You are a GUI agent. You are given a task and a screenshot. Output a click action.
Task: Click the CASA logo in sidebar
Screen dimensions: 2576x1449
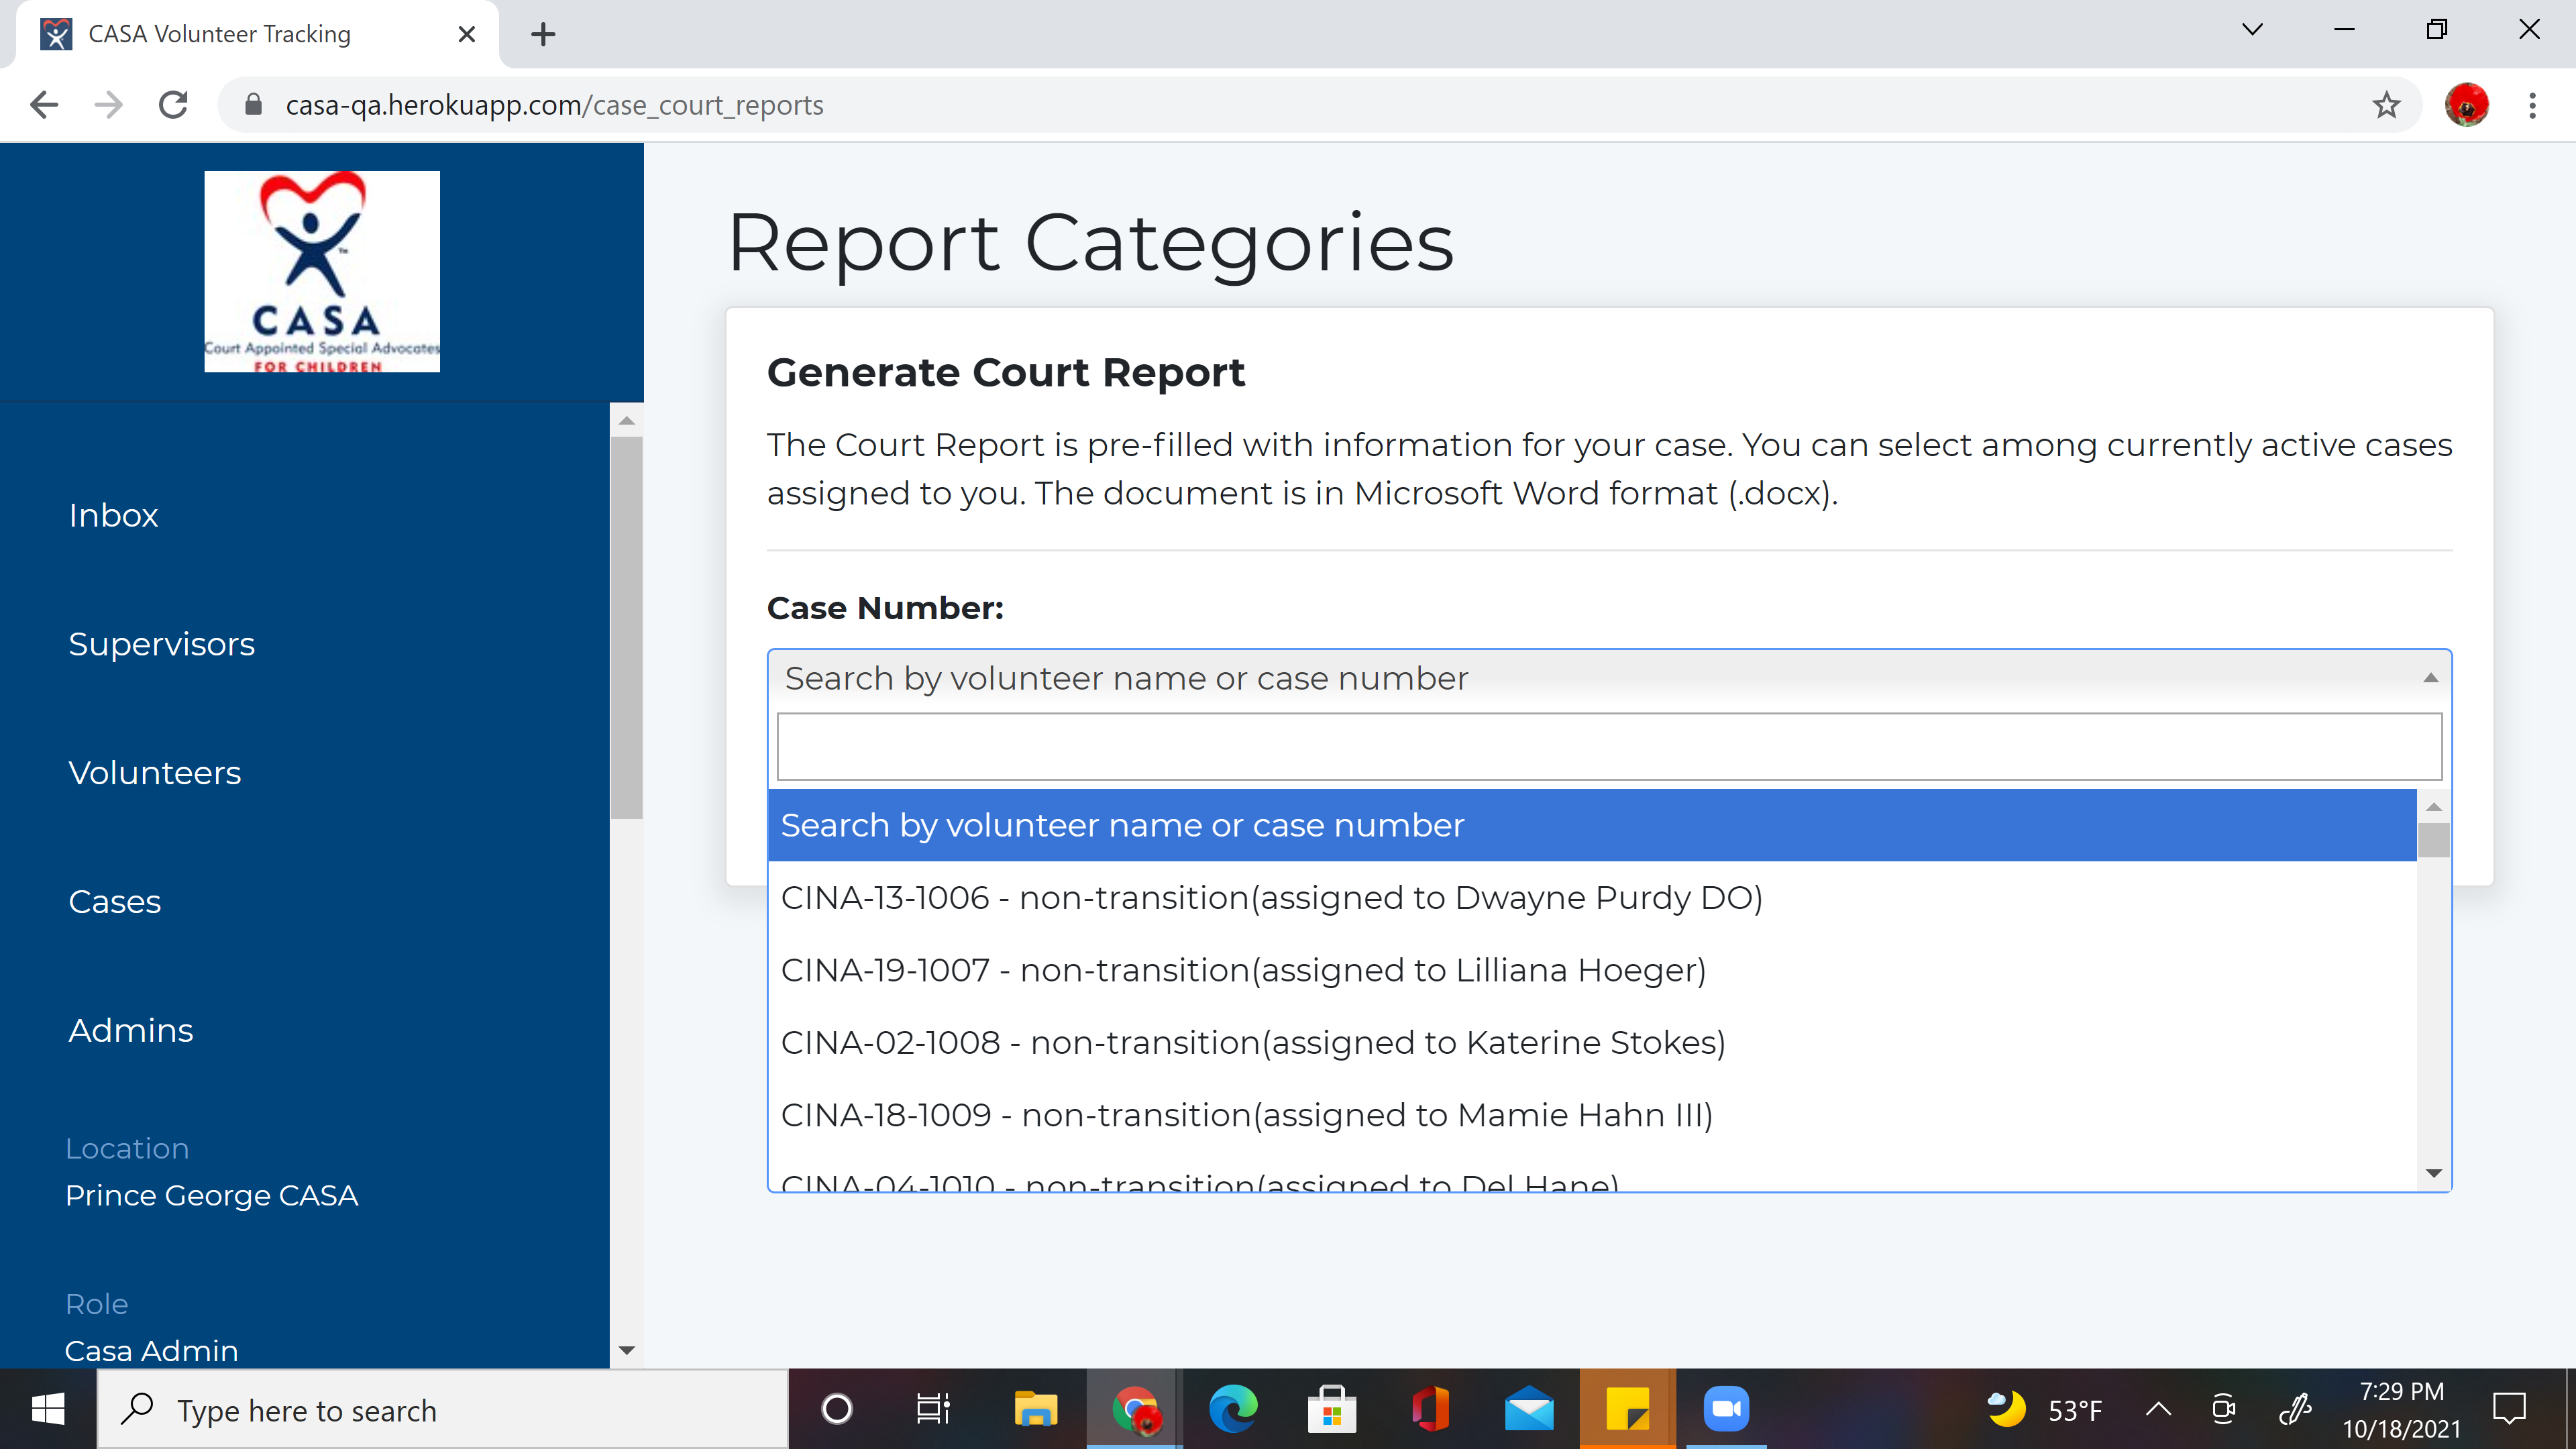[321, 271]
